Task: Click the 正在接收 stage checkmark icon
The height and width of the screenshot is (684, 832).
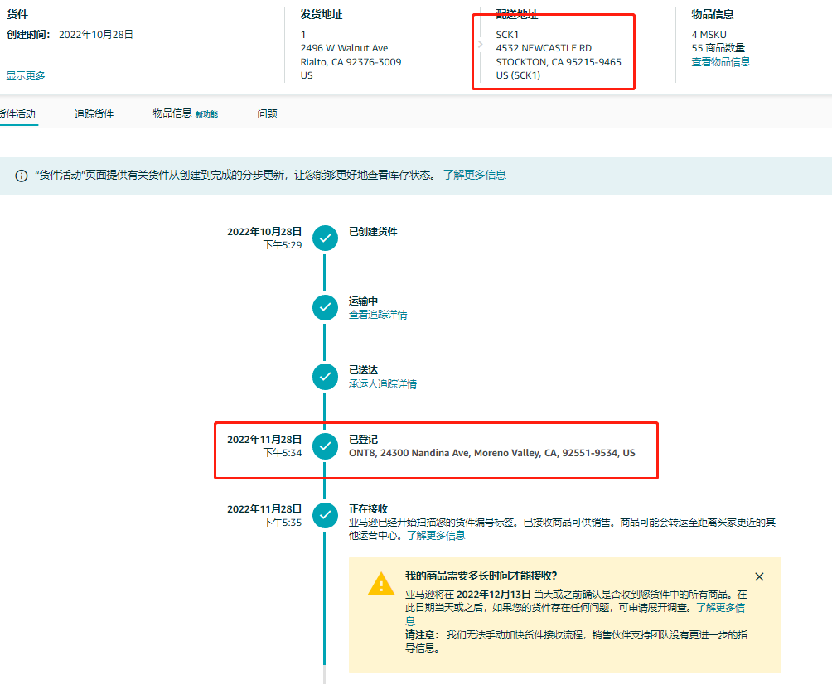Action: pos(324,516)
